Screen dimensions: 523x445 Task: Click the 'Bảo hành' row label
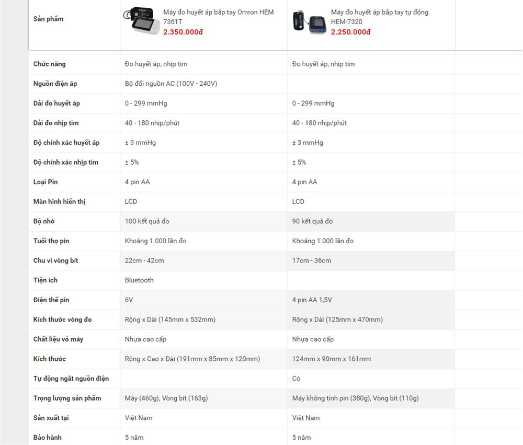48,437
